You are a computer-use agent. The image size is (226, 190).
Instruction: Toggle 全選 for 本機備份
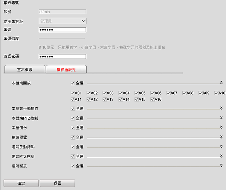point(73,128)
